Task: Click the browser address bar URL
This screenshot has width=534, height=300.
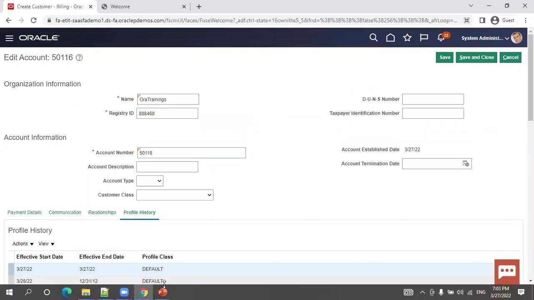Action: click(256, 20)
